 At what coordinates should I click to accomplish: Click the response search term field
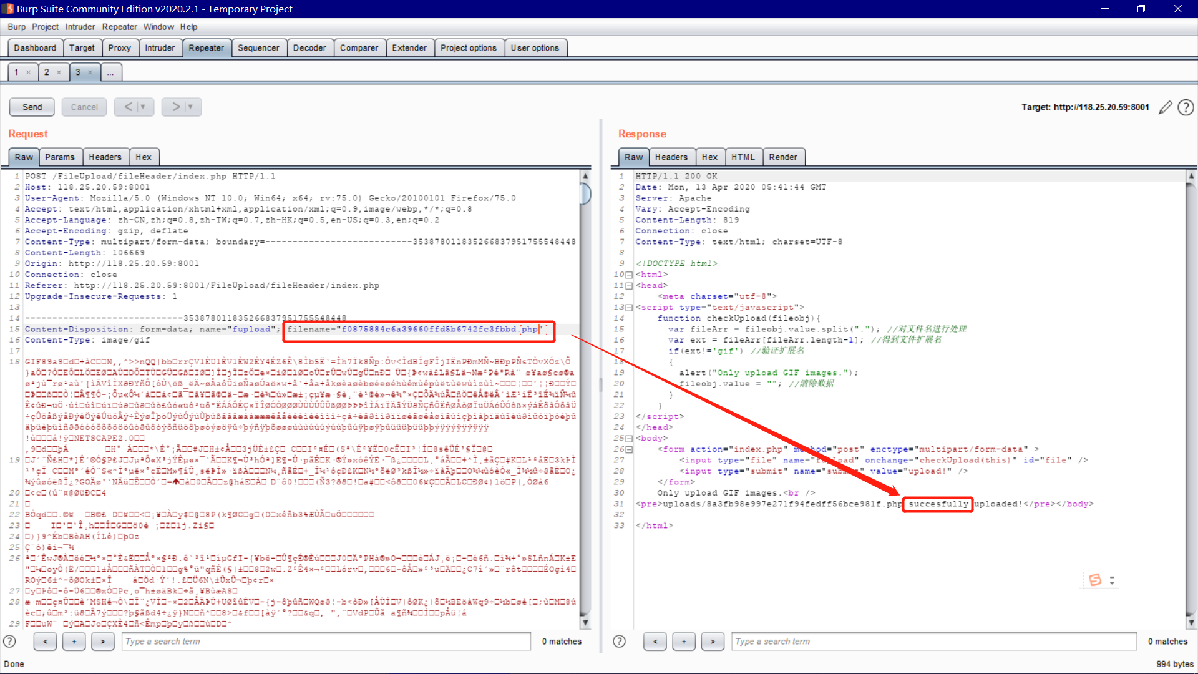(934, 642)
